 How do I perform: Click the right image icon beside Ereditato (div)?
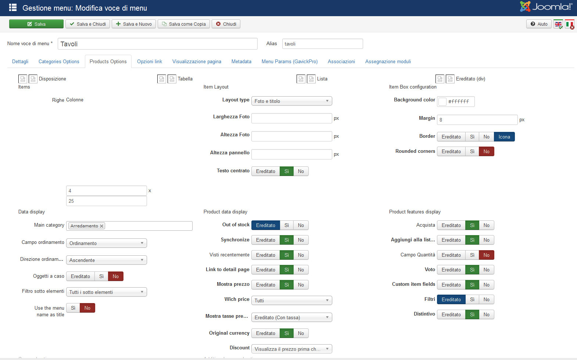(450, 79)
